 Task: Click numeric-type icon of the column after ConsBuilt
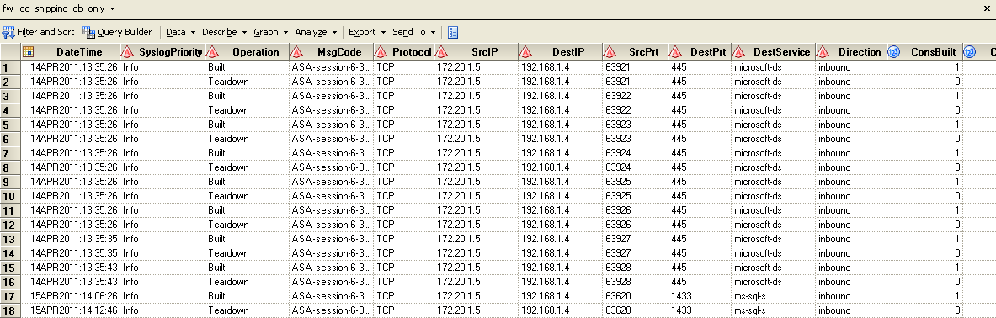click(969, 52)
